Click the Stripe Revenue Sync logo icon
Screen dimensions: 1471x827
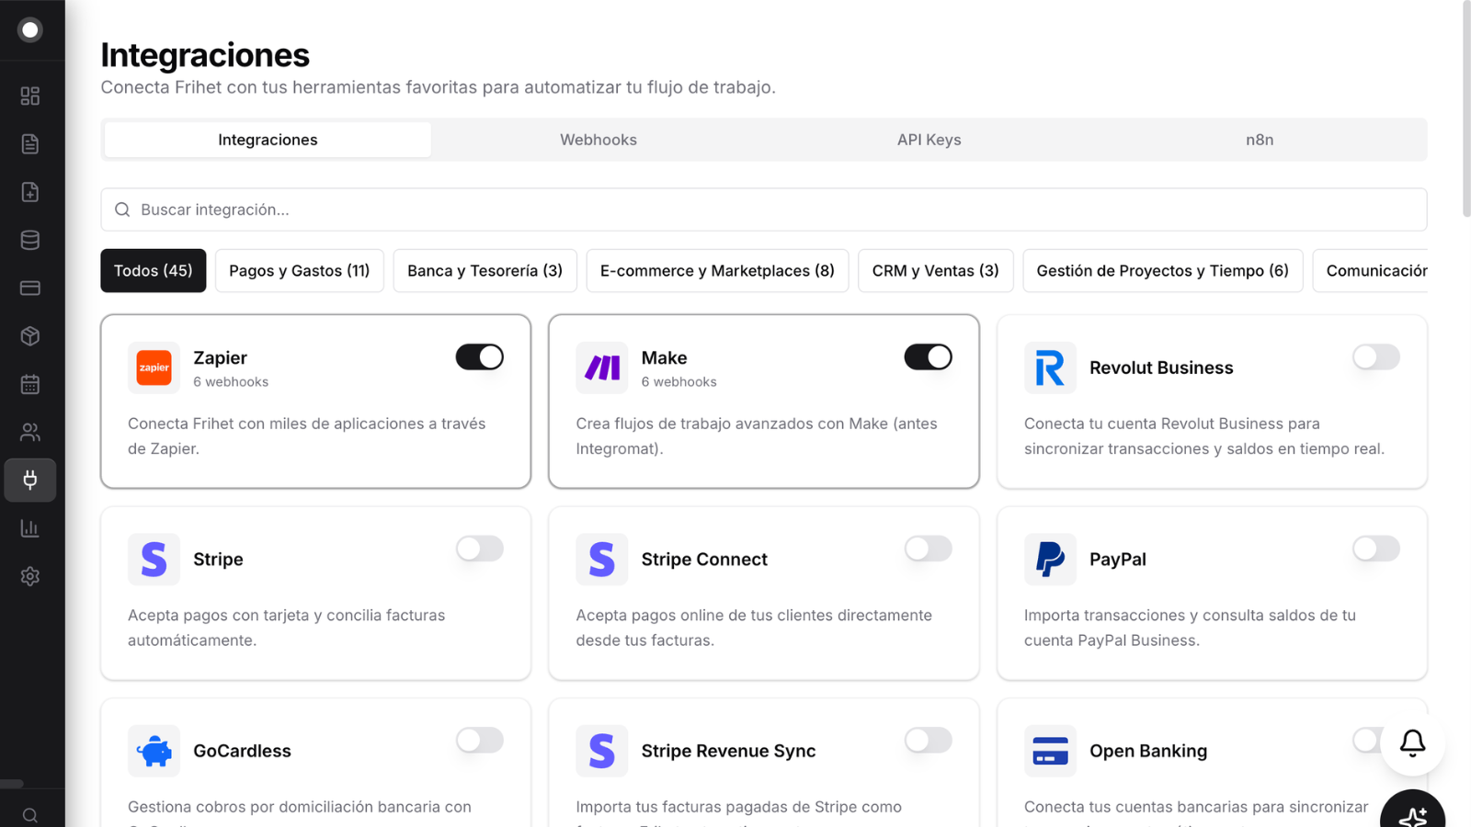(x=602, y=751)
